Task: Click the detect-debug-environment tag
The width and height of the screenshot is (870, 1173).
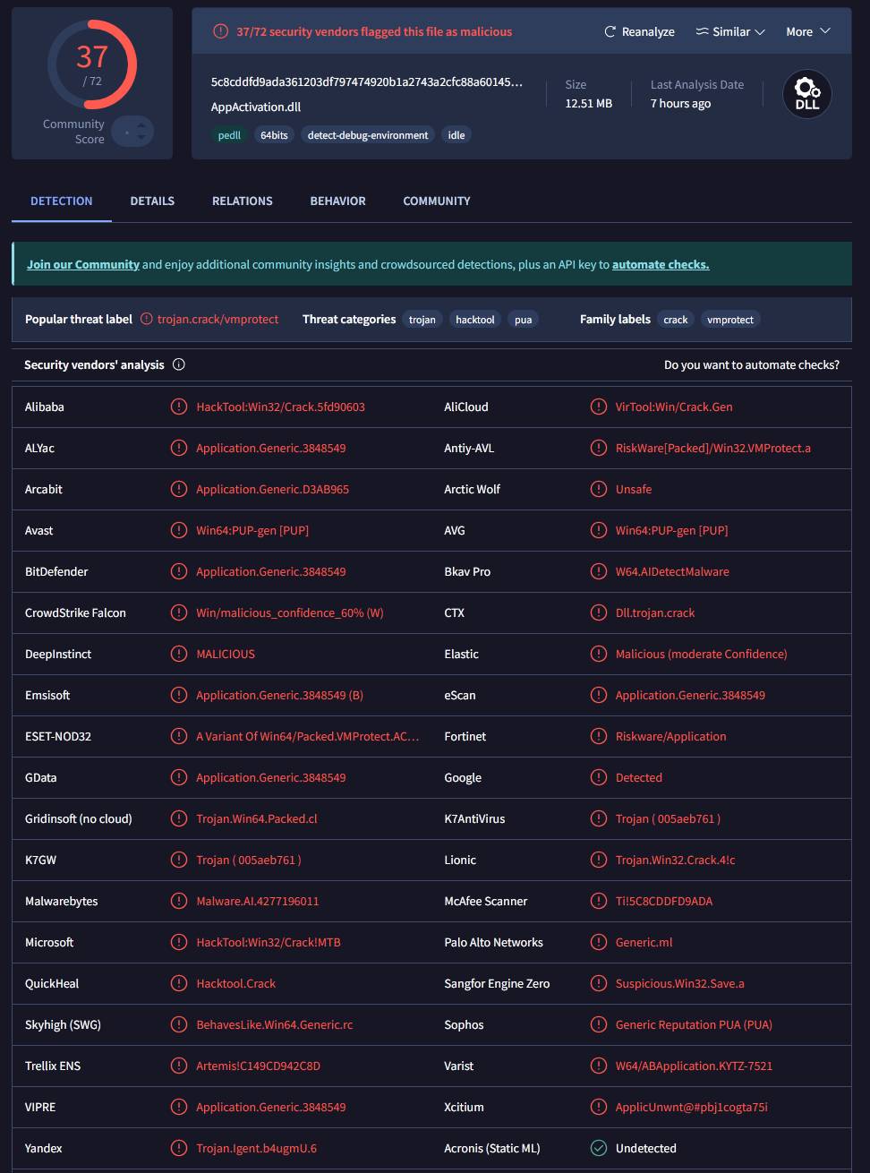Action: pyautogui.click(x=368, y=135)
